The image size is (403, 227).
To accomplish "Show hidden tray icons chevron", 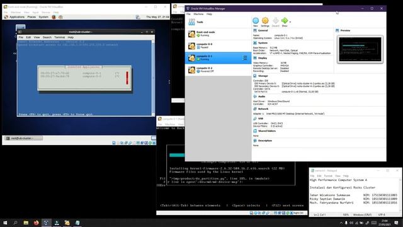I will (341, 223).
